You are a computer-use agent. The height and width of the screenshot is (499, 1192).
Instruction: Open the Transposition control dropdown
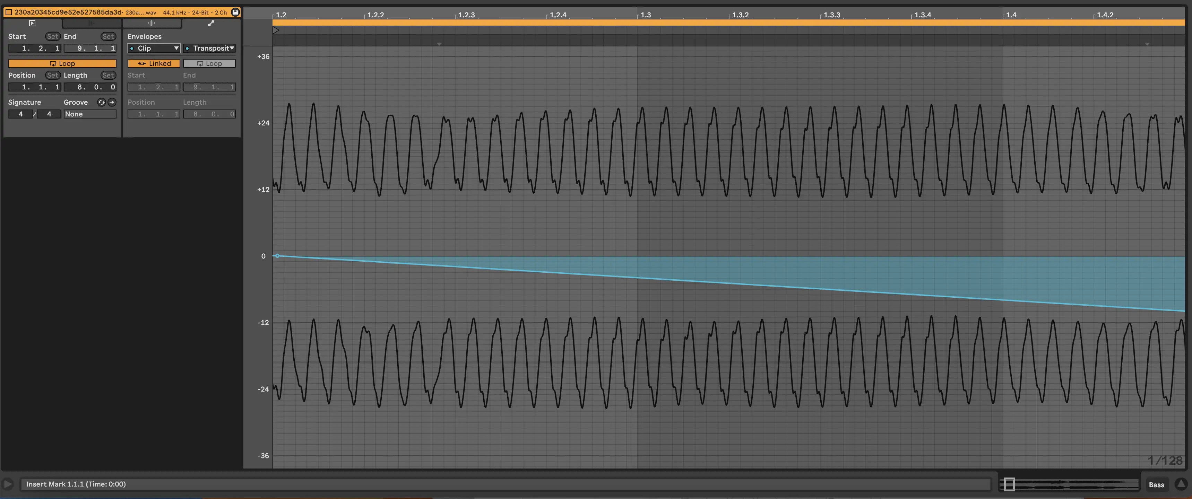209,48
